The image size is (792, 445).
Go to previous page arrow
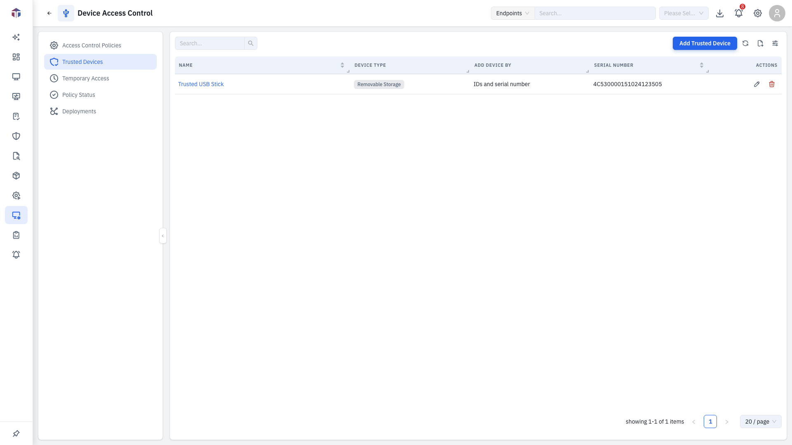tap(694, 422)
